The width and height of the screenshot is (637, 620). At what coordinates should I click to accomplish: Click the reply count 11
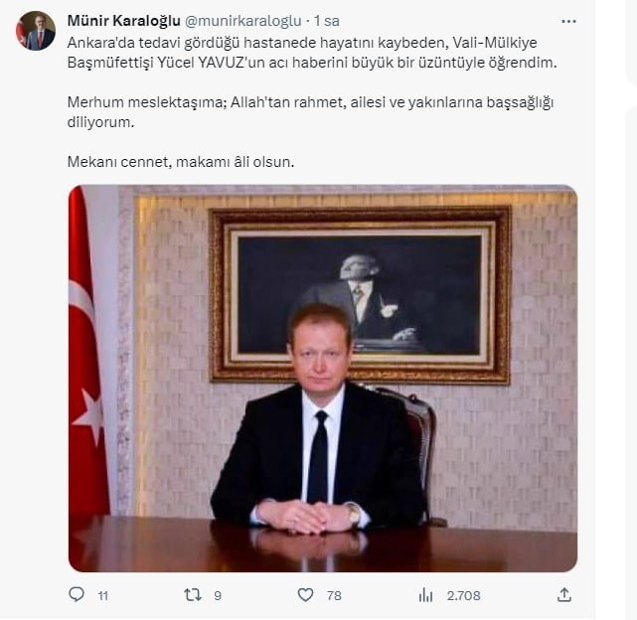pos(103,596)
